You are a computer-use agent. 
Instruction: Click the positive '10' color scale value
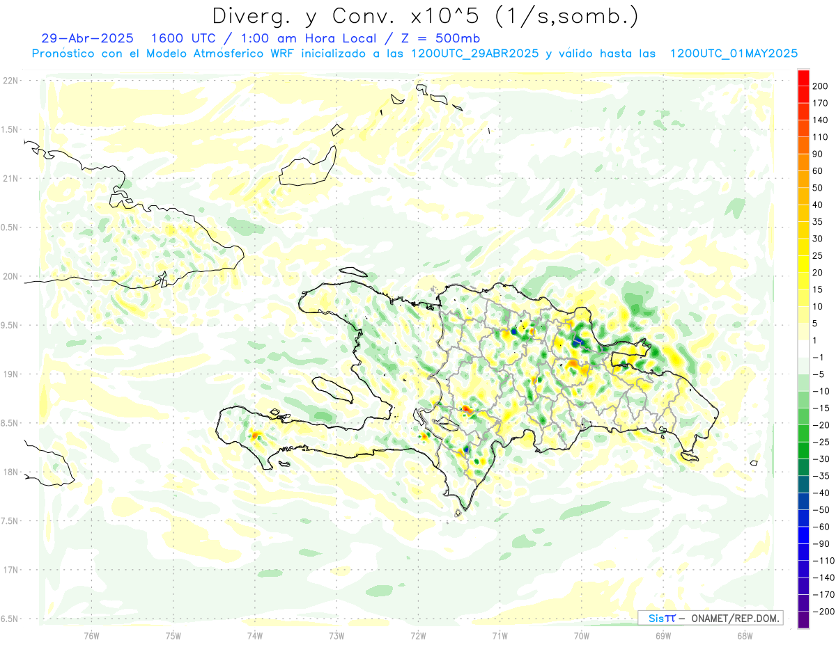[818, 306]
